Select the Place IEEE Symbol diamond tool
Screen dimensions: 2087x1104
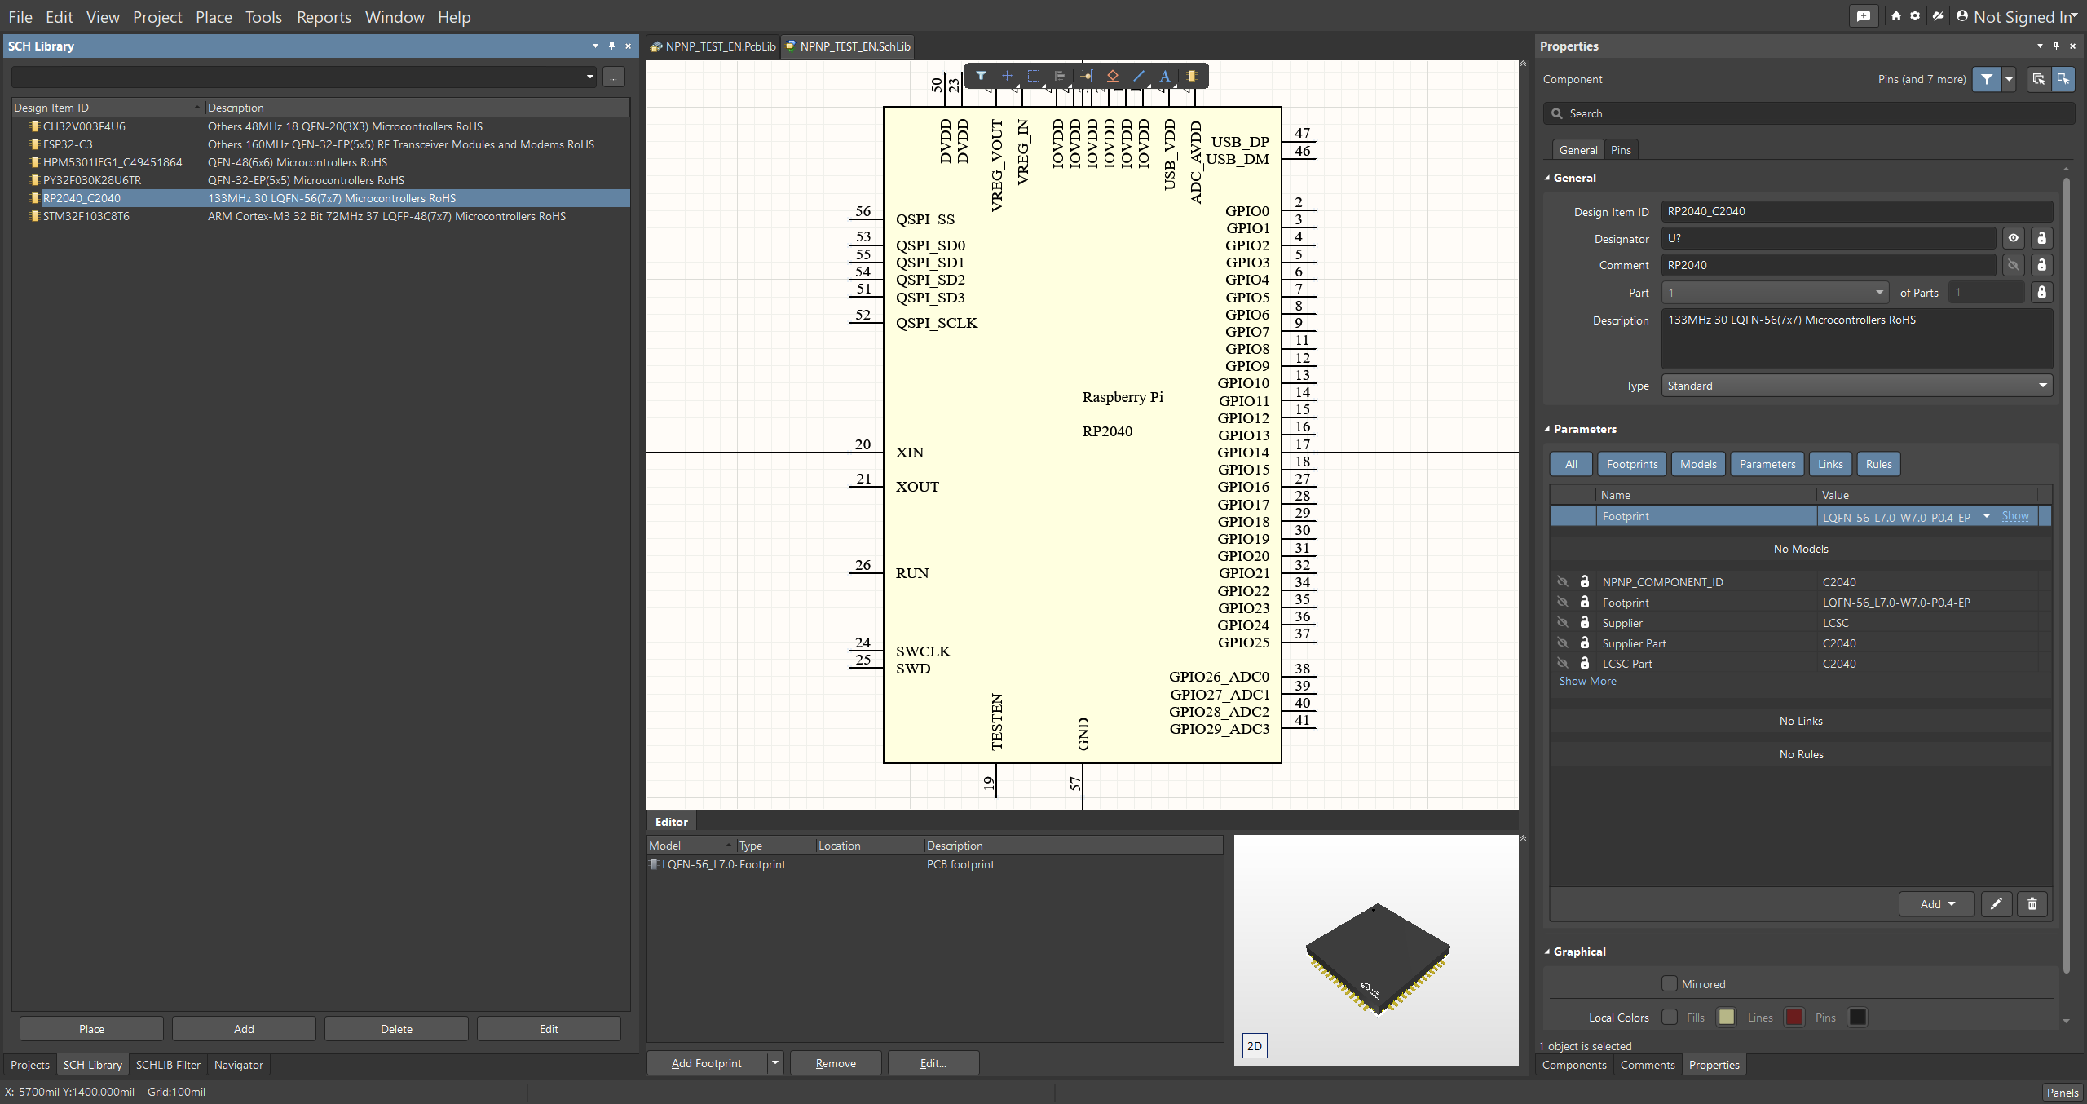coord(1112,76)
